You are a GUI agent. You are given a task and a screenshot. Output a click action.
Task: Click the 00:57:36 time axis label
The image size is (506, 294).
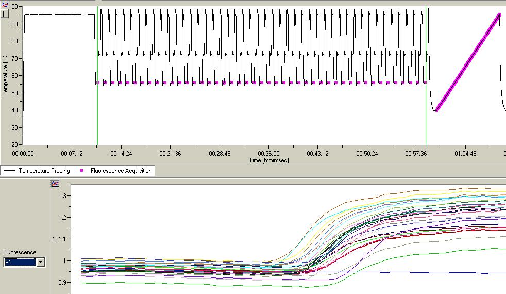point(416,154)
